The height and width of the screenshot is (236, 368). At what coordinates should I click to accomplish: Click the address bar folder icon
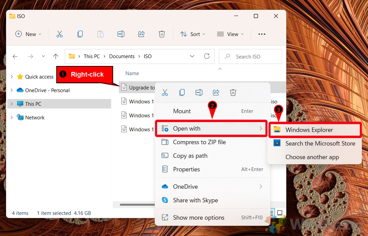72,56
